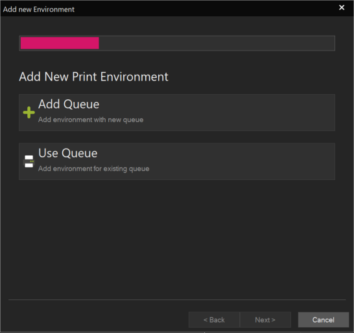Screen dimensions: 354x333
Task: Click the printer icon beside Use Queue
Action: [29, 162]
